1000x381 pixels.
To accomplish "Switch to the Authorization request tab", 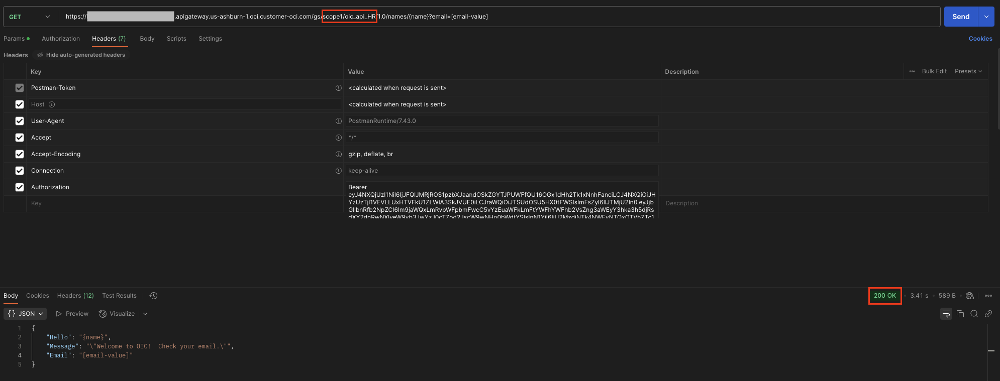I will pyautogui.click(x=61, y=39).
